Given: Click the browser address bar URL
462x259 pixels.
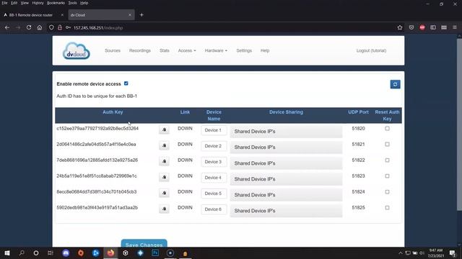Looking at the screenshot, I should pos(98,28).
